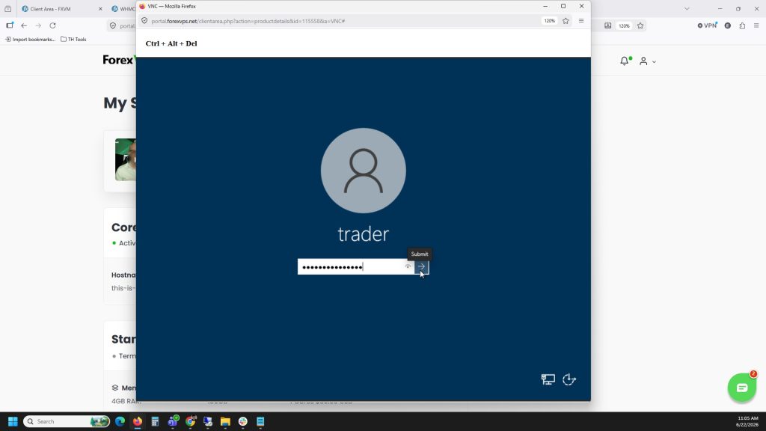Screen dimensions: 766x431
Task: Click the site security shield icon in the VNC window
Action: [x=144, y=21]
